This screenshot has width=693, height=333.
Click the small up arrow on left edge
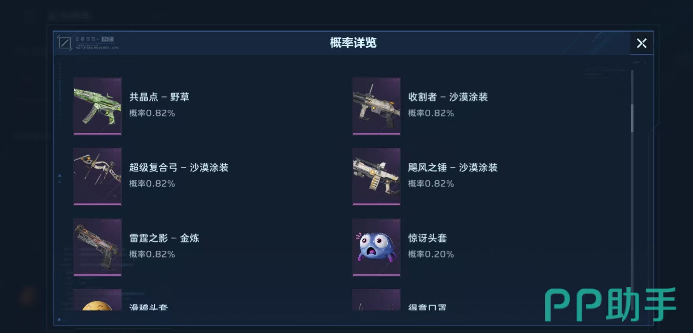click(x=60, y=175)
